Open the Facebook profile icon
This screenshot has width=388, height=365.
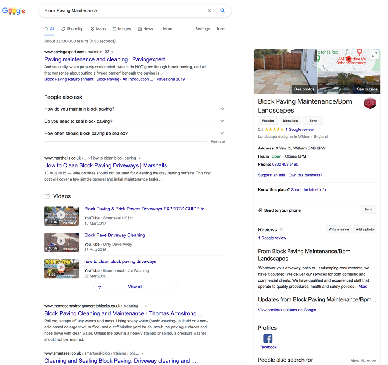pos(268,339)
